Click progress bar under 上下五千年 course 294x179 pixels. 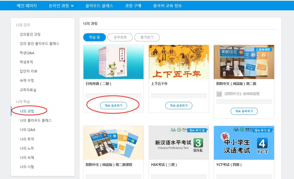pos(179,96)
